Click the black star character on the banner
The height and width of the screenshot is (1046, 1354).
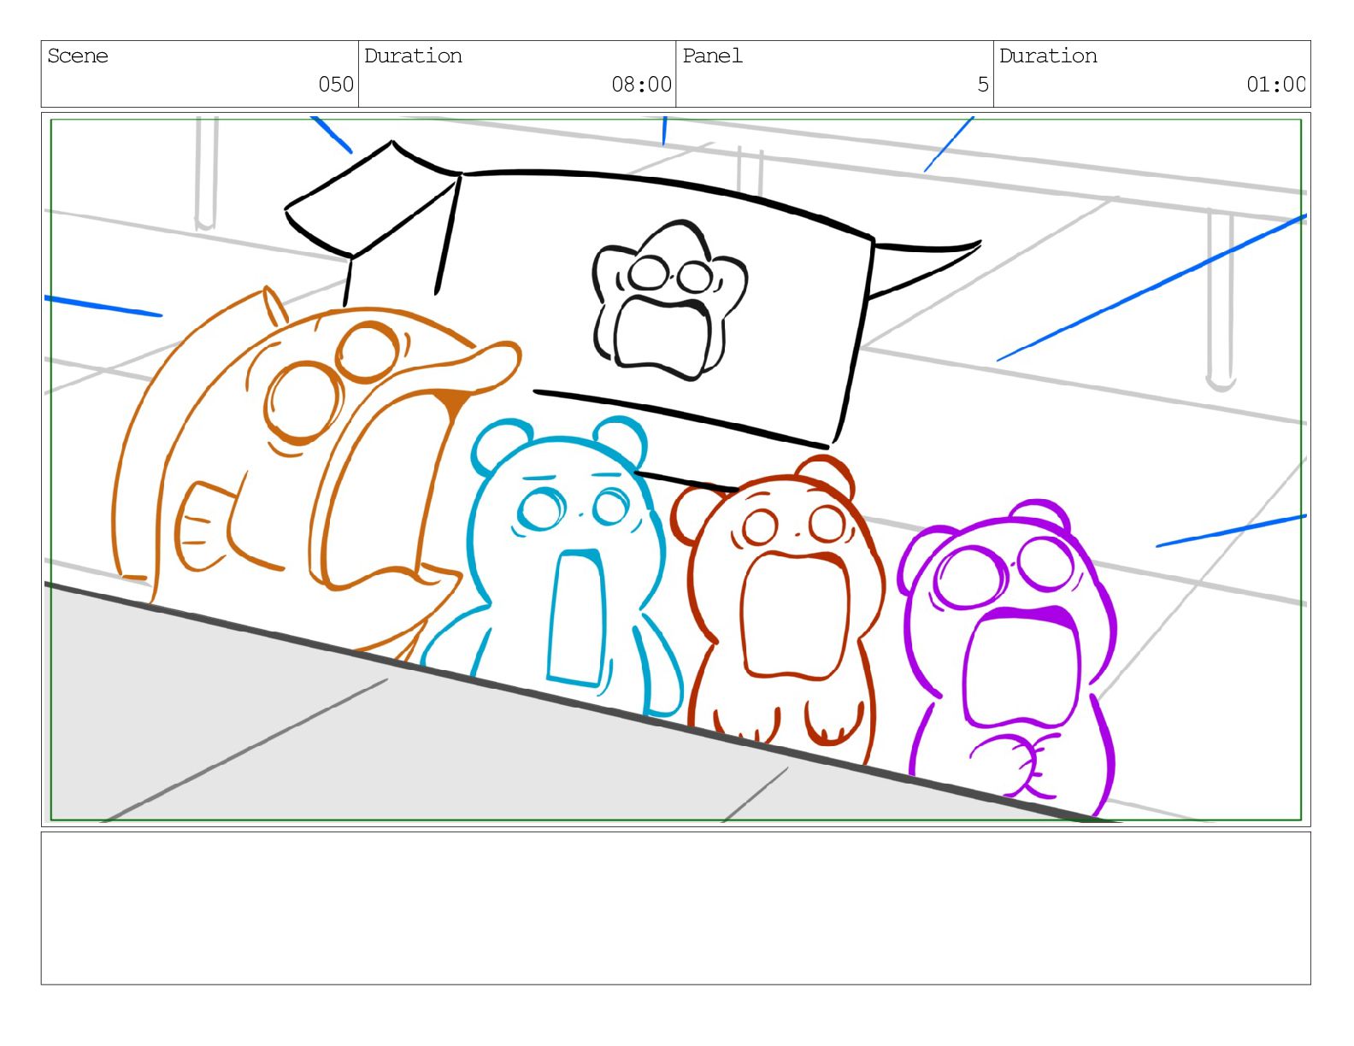669,299
